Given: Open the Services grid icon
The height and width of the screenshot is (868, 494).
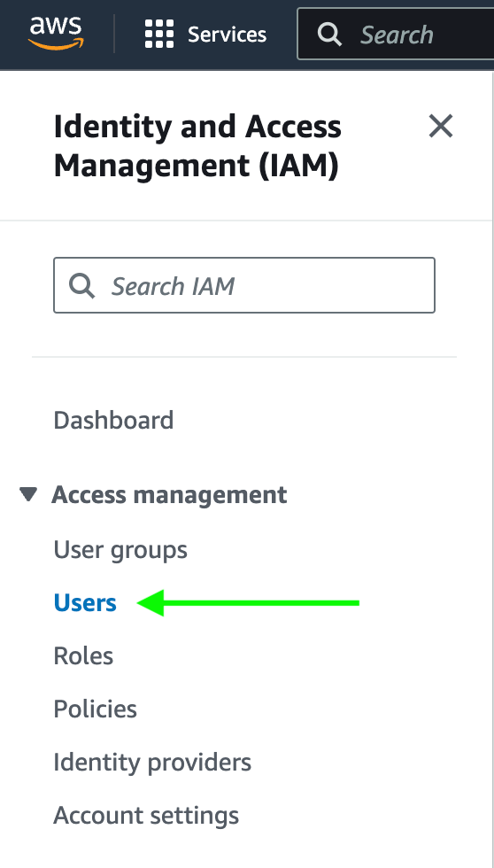Looking at the screenshot, I should pos(159,34).
